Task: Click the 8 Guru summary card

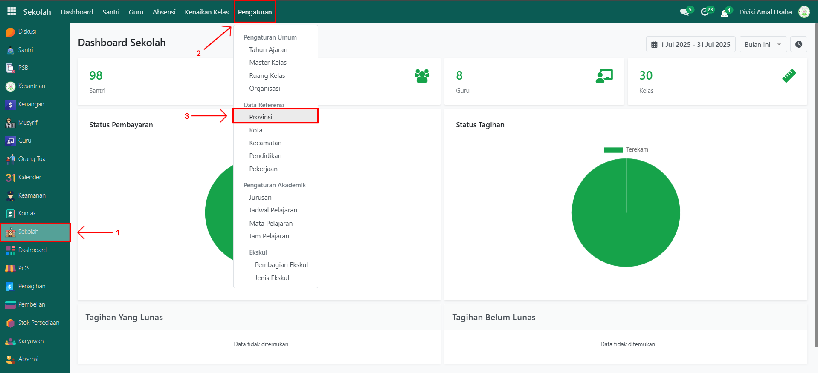Action: coord(534,81)
